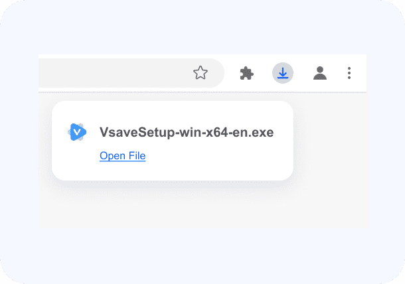Launch the downloaded Vsave setup via Open File

pyautogui.click(x=123, y=156)
